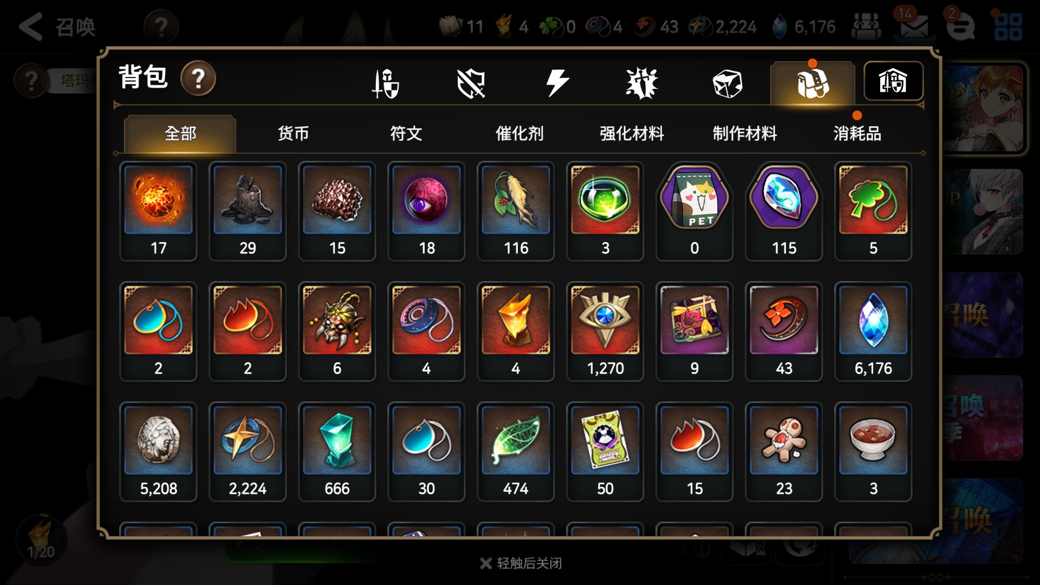The width and height of the screenshot is (1040, 585).
Task: Choose the voodoo doll item with 23
Action: pyautogui.click(x=784, y=452)
